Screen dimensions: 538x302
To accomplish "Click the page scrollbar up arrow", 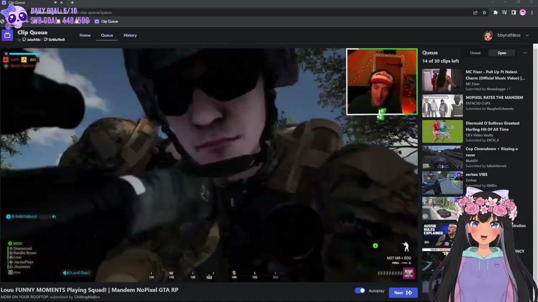I will (535, 46).
